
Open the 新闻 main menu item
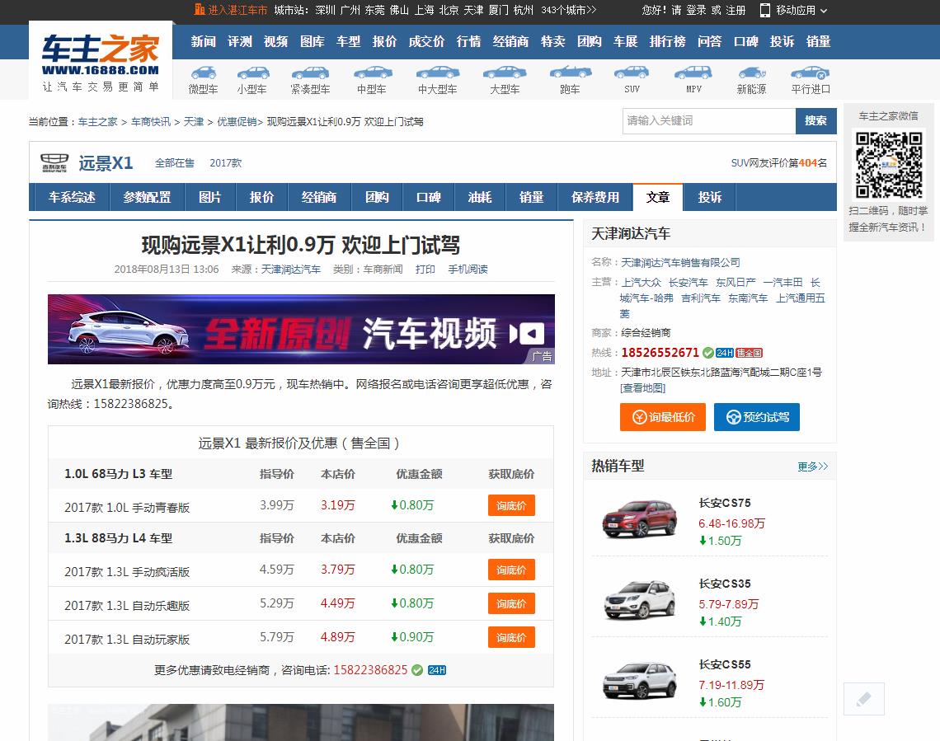coord(203,41)
